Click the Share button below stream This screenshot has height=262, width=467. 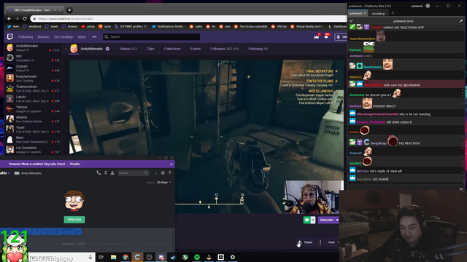click(305, 242)
